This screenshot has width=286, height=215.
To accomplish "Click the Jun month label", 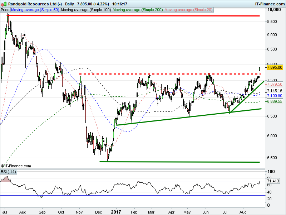I will [x=206, y=212].
